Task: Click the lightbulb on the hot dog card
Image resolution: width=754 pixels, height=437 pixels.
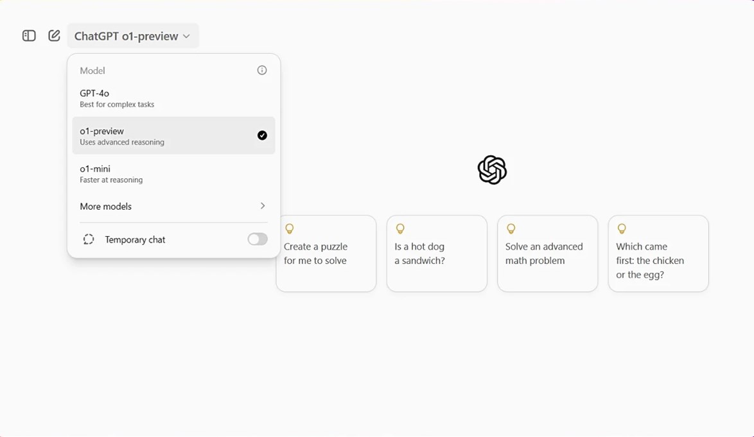Action: pyautogui.click(x=400, y=228)
